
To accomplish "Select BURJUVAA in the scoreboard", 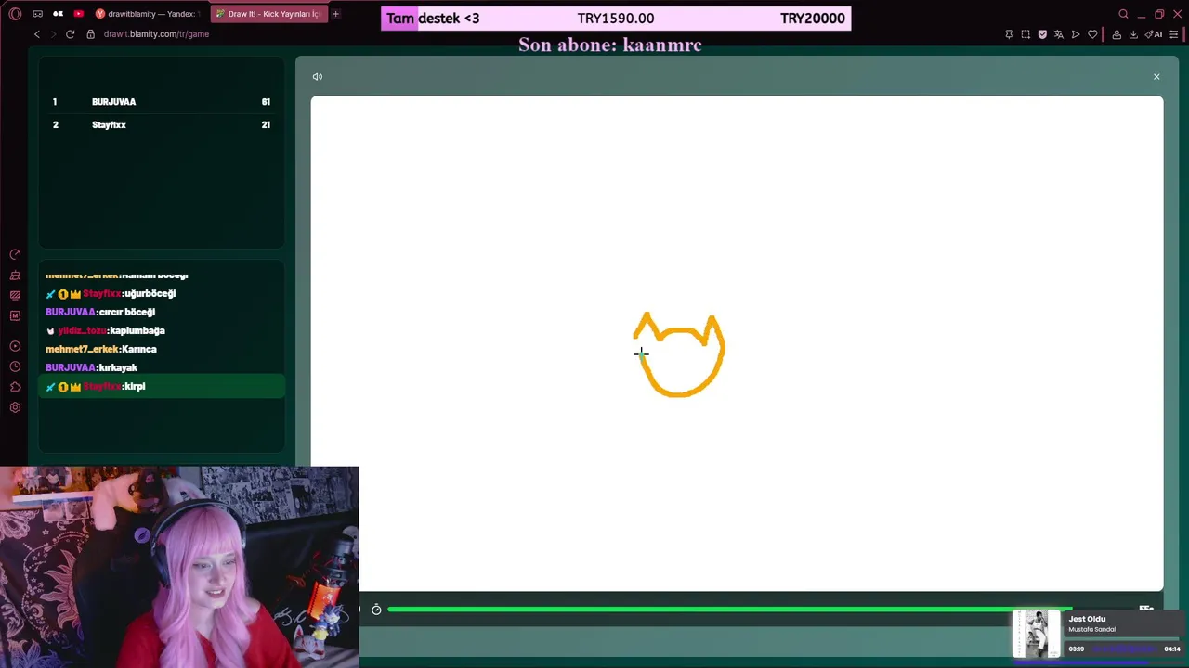I will [x=113, y=102].
